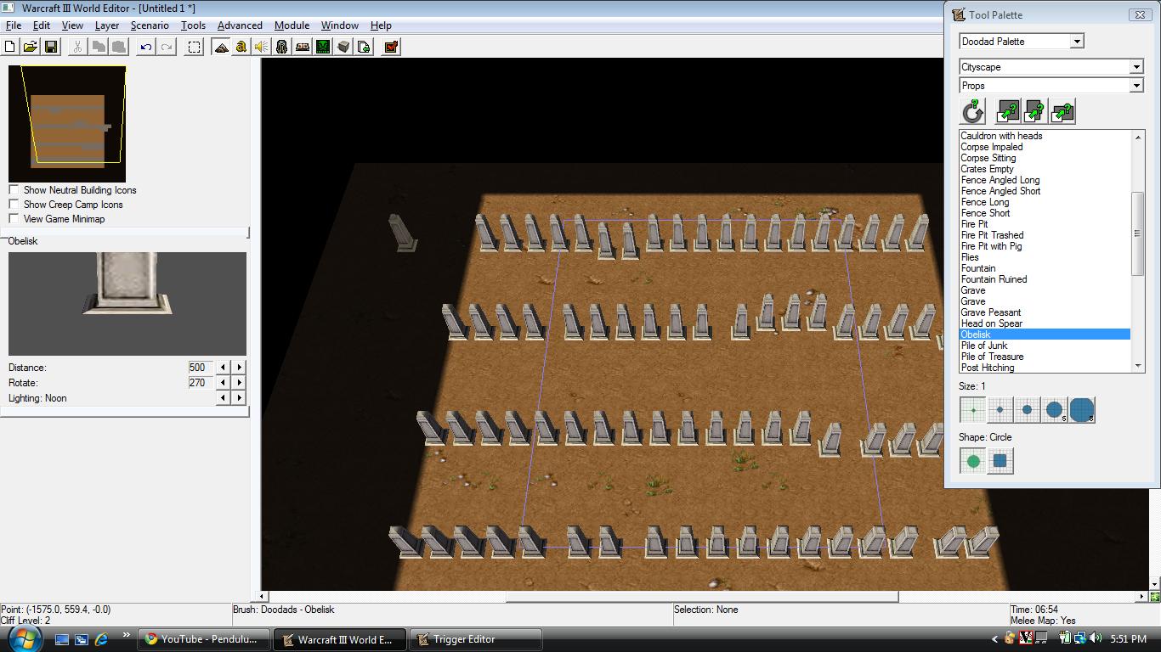Open the Terrain Editor toolbar icon
Screen dimensions: 1161x652
click(221, 47)
